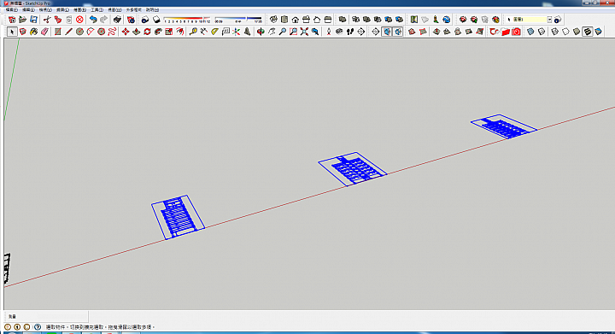Open the layer dropdown arrow

[x=549, y=19]
